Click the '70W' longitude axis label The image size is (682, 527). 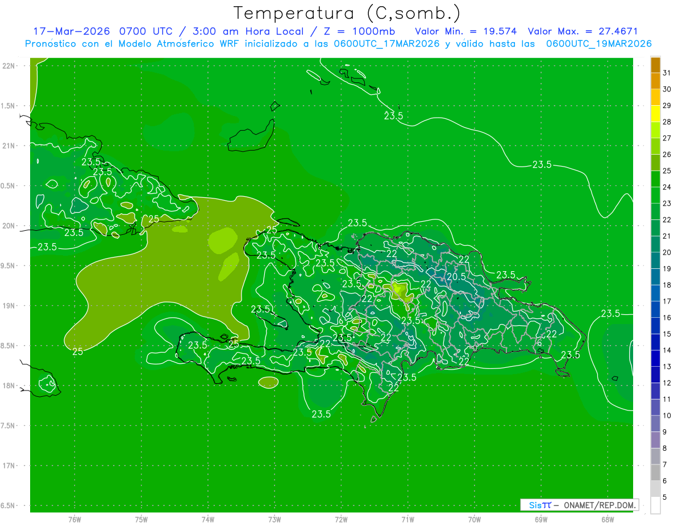click(474, 519)
